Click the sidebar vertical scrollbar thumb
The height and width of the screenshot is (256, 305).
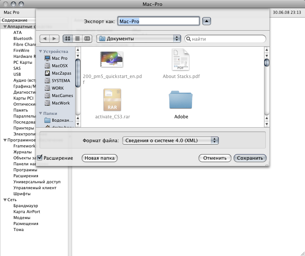pyautogui.click(x=78, y=73)
